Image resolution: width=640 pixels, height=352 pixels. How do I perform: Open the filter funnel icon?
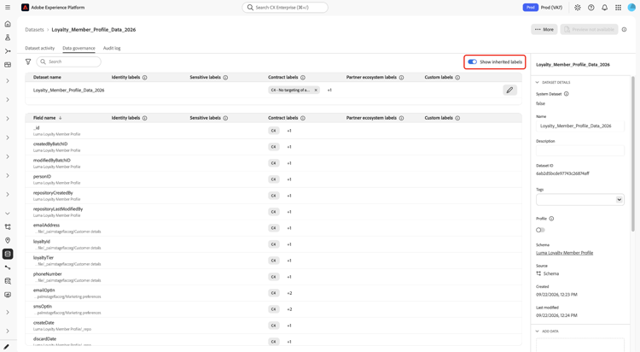[x=28, y=62]
